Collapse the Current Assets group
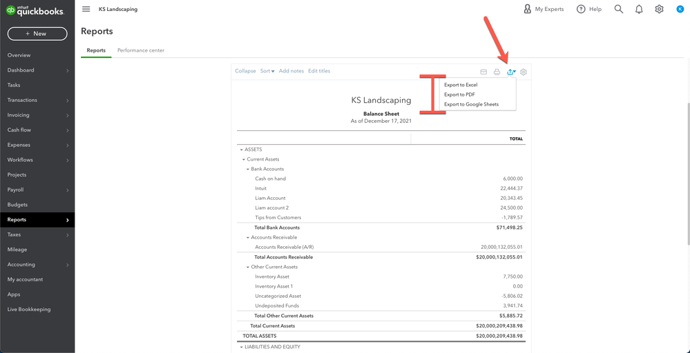 (244, 159)
